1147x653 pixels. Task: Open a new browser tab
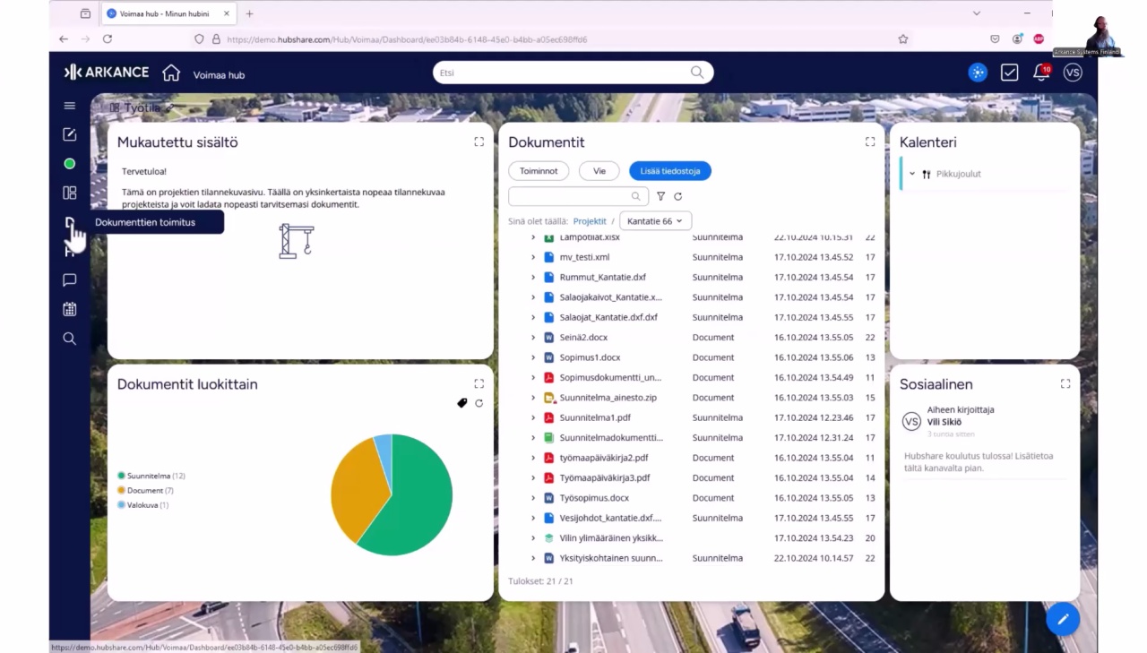pos(249,13)
